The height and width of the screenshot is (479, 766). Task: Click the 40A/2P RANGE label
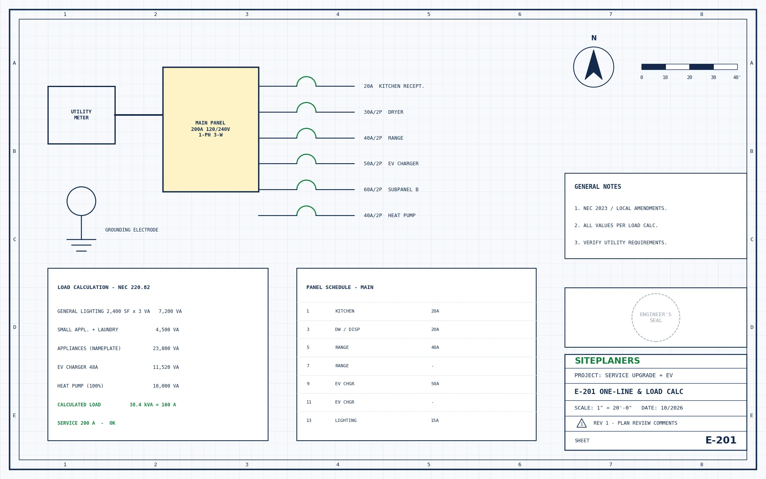tap(383, 138)
